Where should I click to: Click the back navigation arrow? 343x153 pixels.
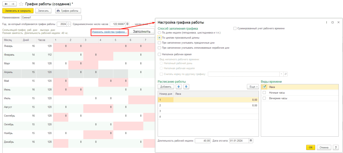tap(6, 4)
